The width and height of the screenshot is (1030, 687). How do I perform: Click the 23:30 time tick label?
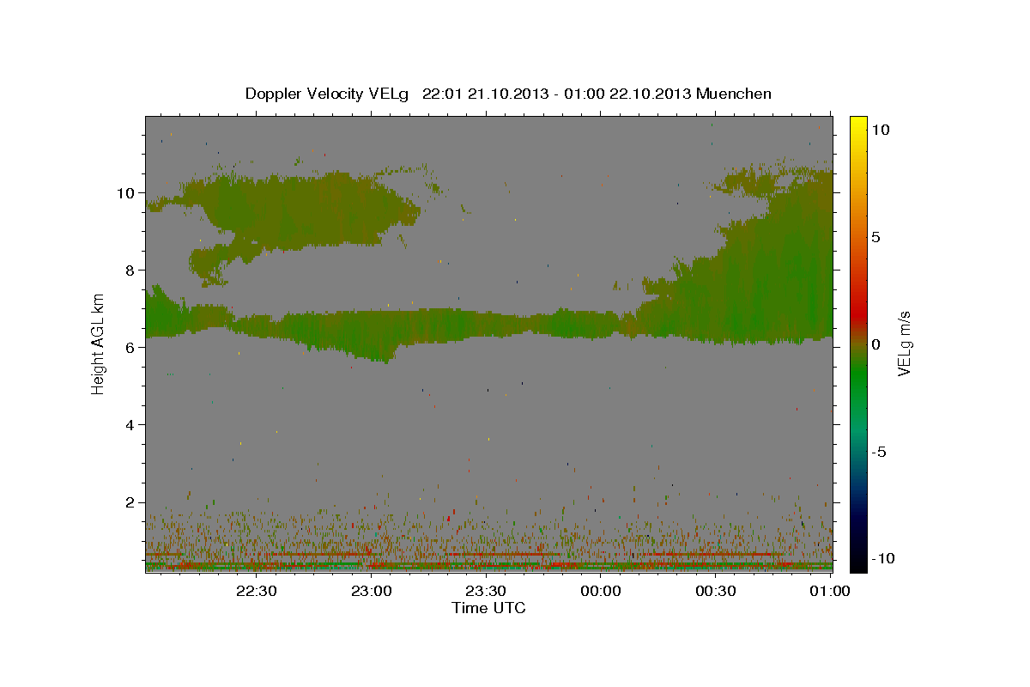[x=486, y=591]
